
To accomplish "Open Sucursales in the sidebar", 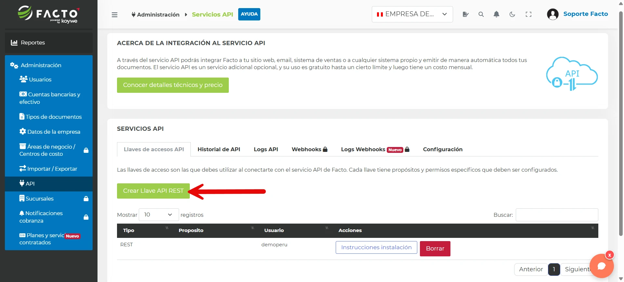I will (49, 199).
